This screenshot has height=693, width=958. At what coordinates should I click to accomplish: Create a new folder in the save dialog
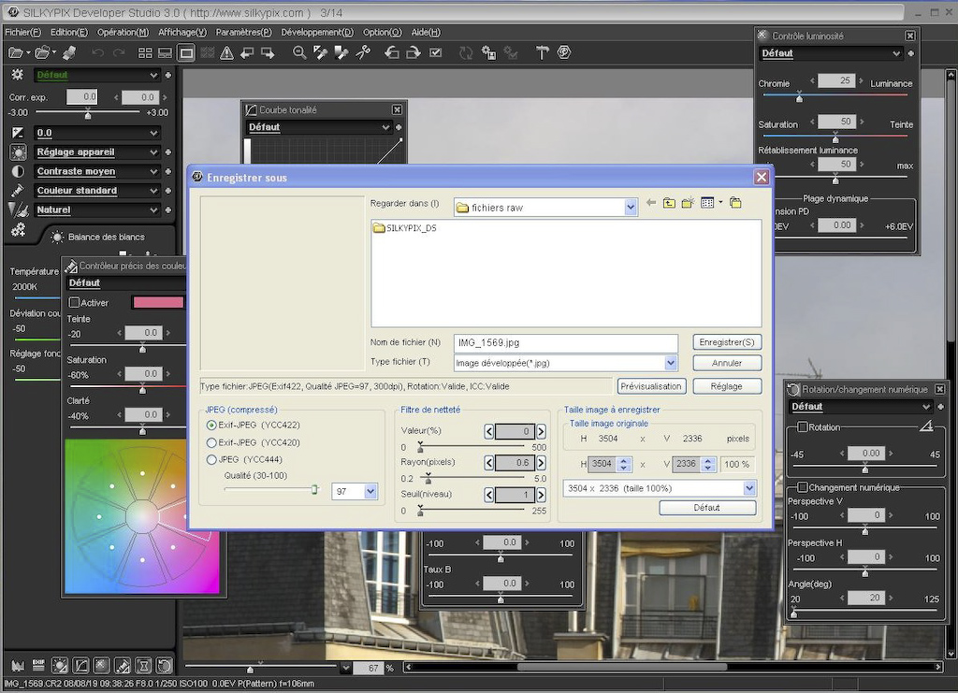coord(688,203)
